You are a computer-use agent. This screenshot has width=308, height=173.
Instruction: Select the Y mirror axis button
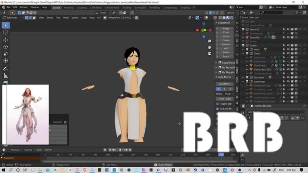(x=225, y=89)
